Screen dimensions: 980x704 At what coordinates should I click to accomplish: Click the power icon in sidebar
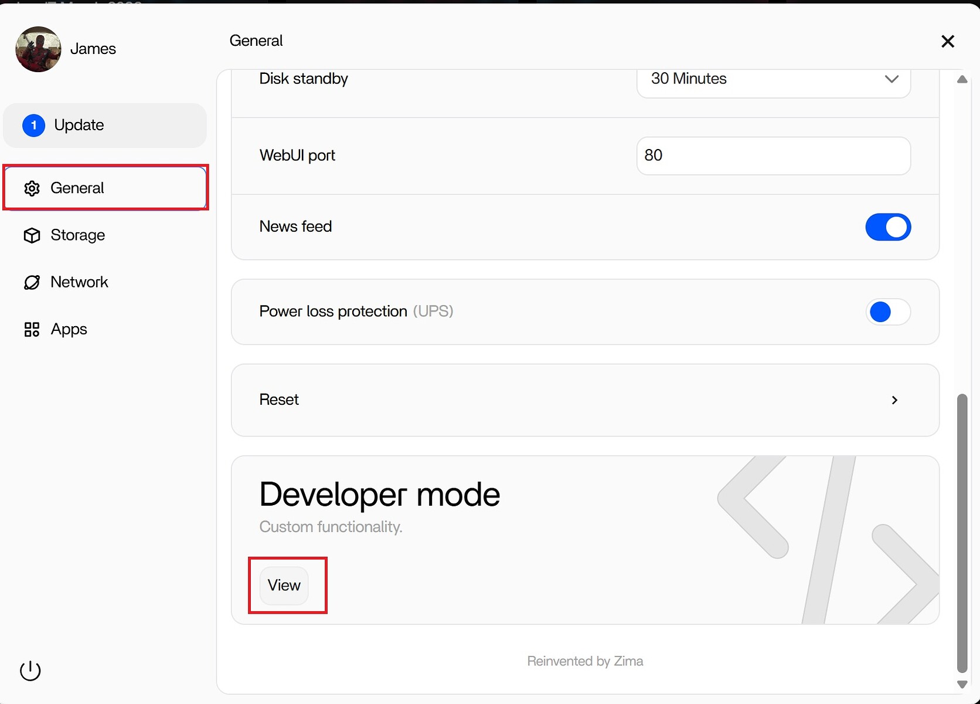pyautogui.click(x=30, y=671)
